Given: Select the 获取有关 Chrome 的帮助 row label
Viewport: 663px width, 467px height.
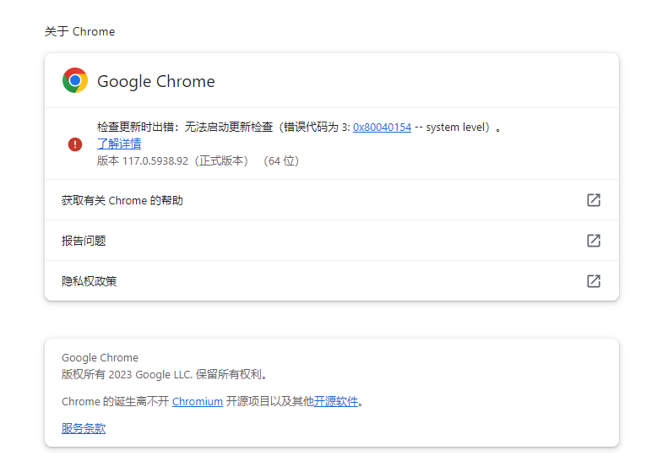Looking at the screenshot, I should [x=122, y=200].
